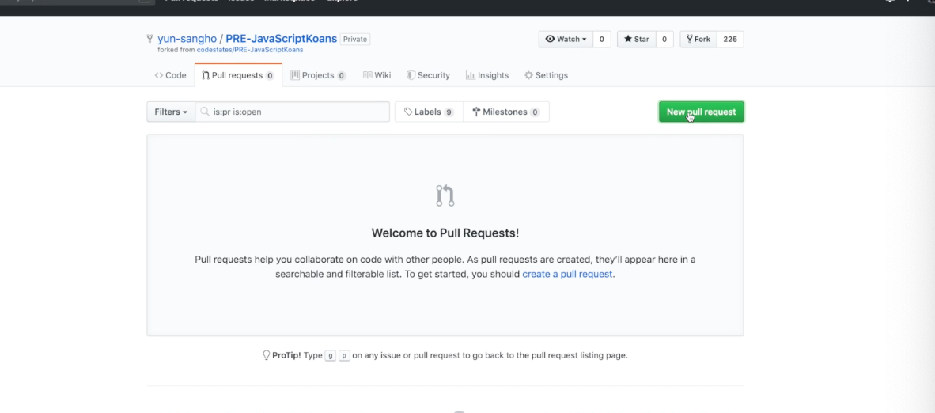Click the Private badge
This screenshot has width=935, height=413.
click(x=355, y=40)
